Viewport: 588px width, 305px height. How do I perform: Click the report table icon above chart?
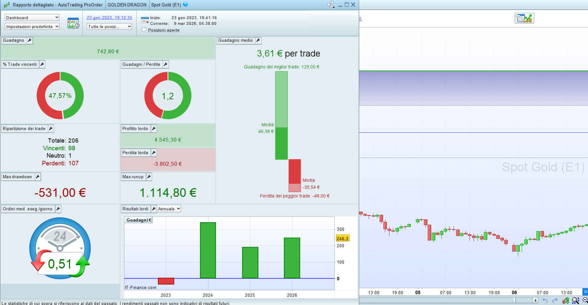coord(524,18)
